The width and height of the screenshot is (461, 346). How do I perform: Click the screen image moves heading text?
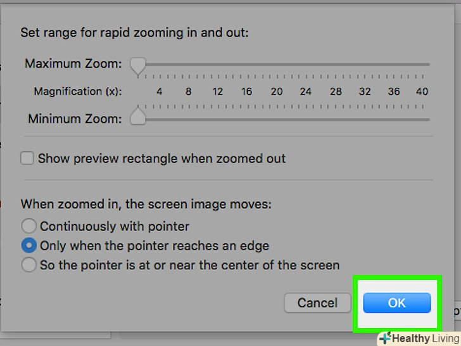[x=146, y=204]
